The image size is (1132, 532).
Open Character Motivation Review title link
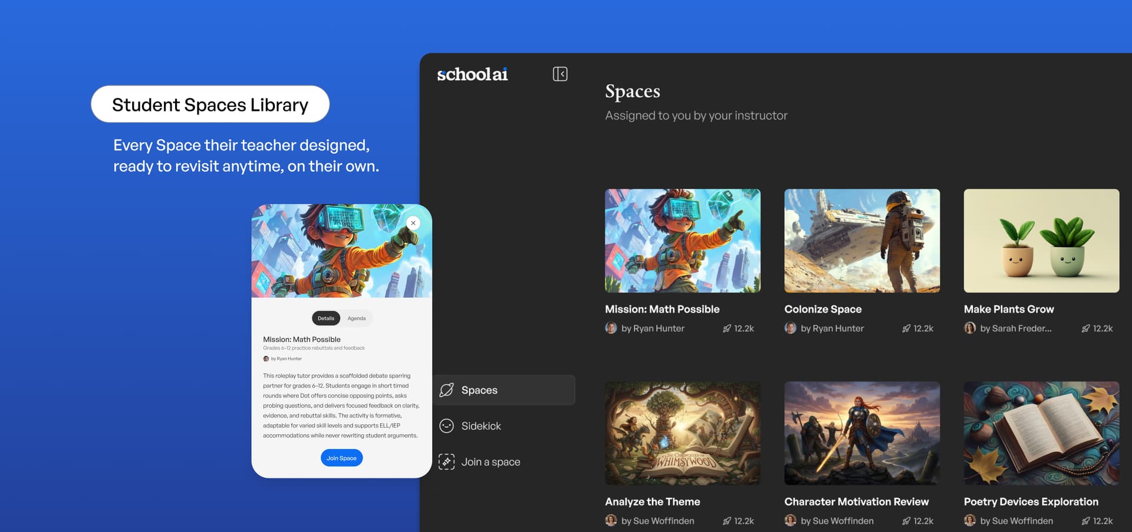pyautogui.click(x=857, y=501)
